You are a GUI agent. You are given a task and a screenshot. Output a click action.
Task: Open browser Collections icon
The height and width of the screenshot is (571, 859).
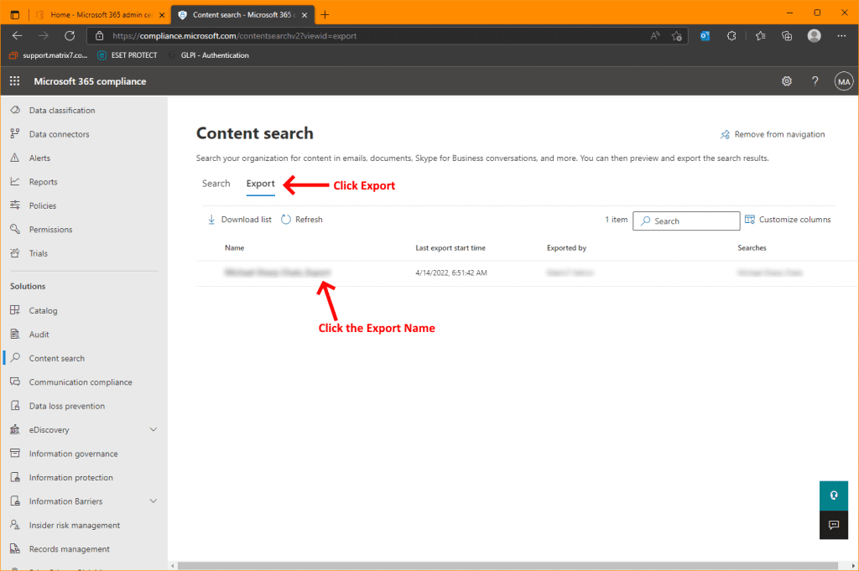(787, 35)
